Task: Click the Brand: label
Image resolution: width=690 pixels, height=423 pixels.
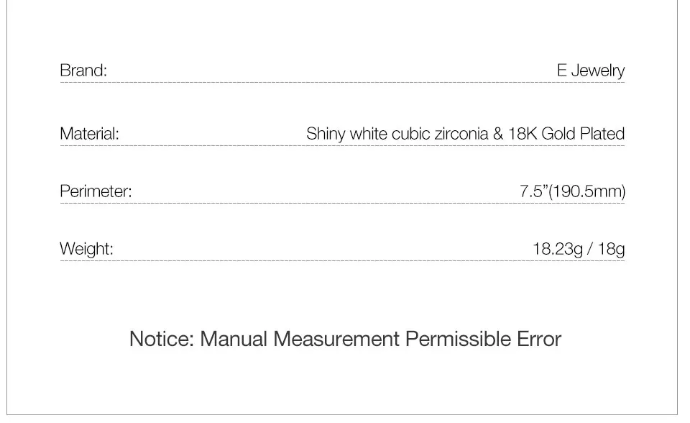Action: pyautogui.click(x=83, y=70)
